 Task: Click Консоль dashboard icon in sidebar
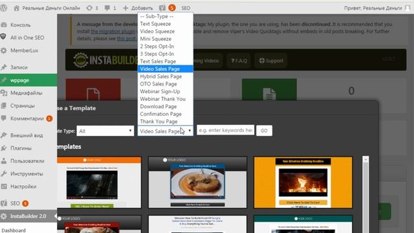pos(4,25)
